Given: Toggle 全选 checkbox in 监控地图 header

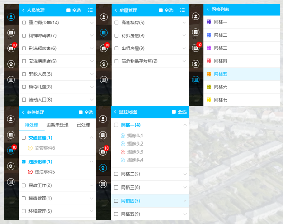Looking at the screenshot, I should [174, 112].
